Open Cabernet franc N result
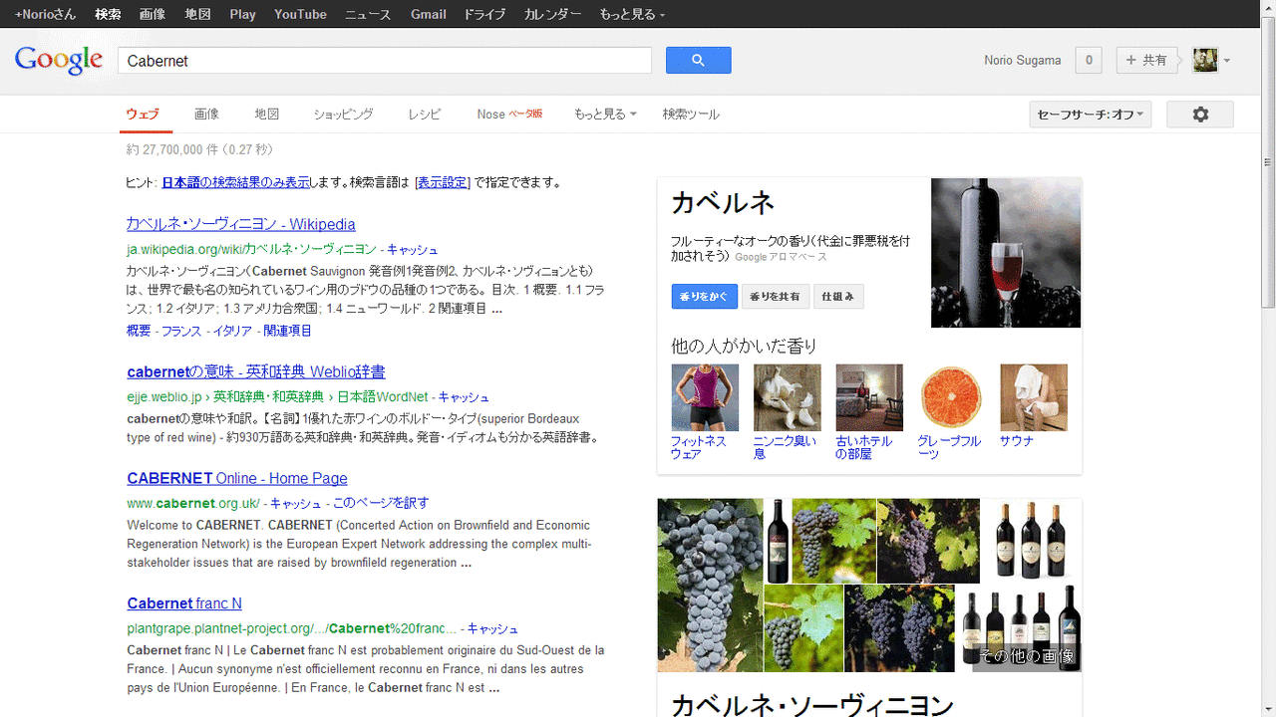 coord(184,603)
